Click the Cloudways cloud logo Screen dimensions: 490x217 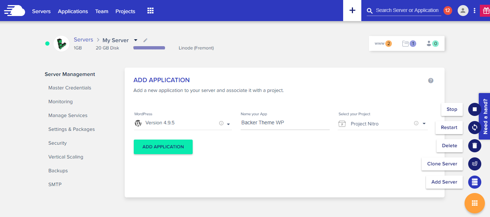[x=15, y=11]
